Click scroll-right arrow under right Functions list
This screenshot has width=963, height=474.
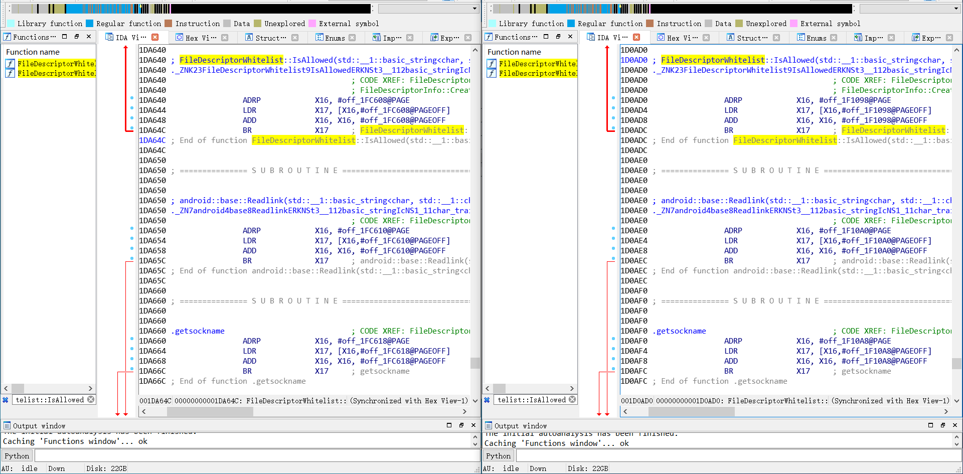pos(572,388)
